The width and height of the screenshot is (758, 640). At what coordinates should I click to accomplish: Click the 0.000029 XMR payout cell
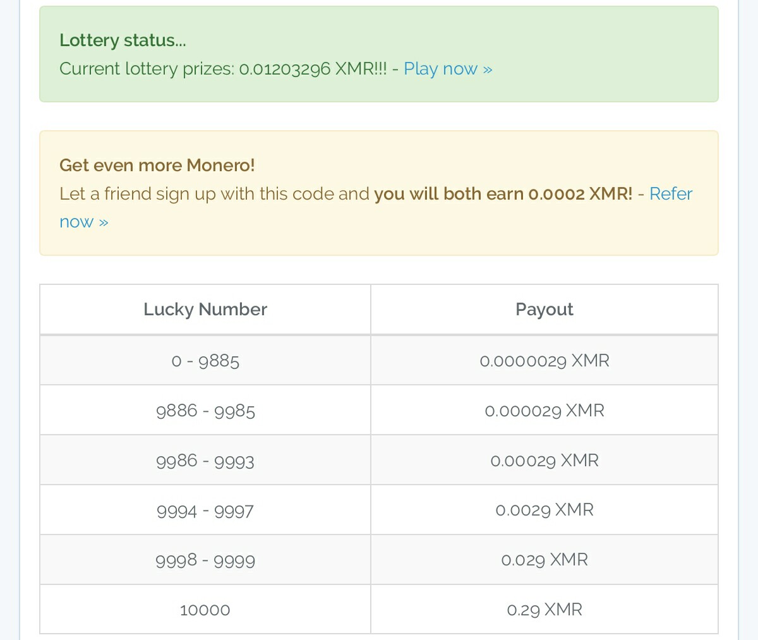544,411
